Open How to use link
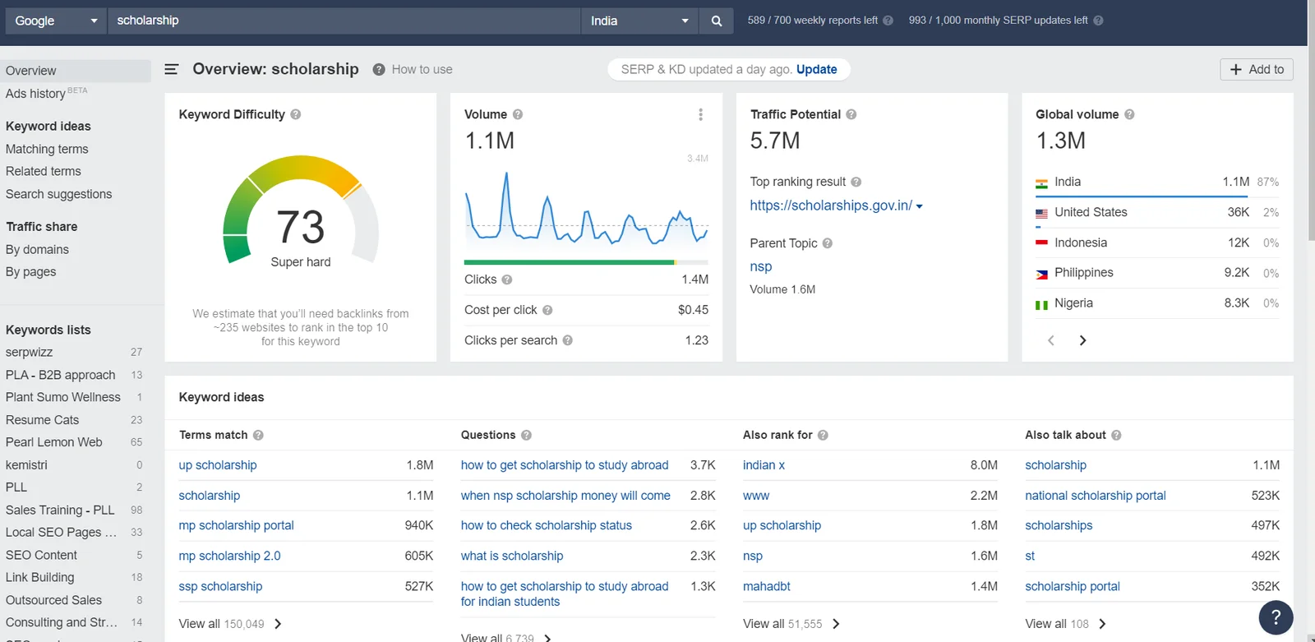This screenshot has width=1315, height=642. coord(422,70)
